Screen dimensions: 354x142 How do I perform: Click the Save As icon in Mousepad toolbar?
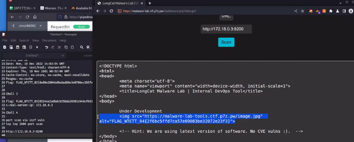(24, 47)
